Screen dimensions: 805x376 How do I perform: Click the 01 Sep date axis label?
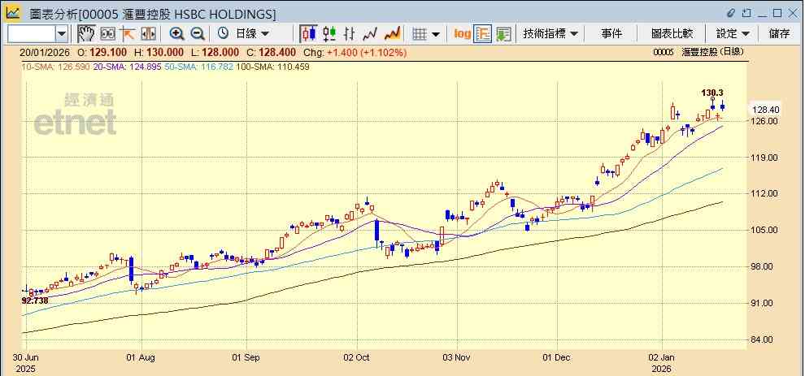(x=246, y=357)
